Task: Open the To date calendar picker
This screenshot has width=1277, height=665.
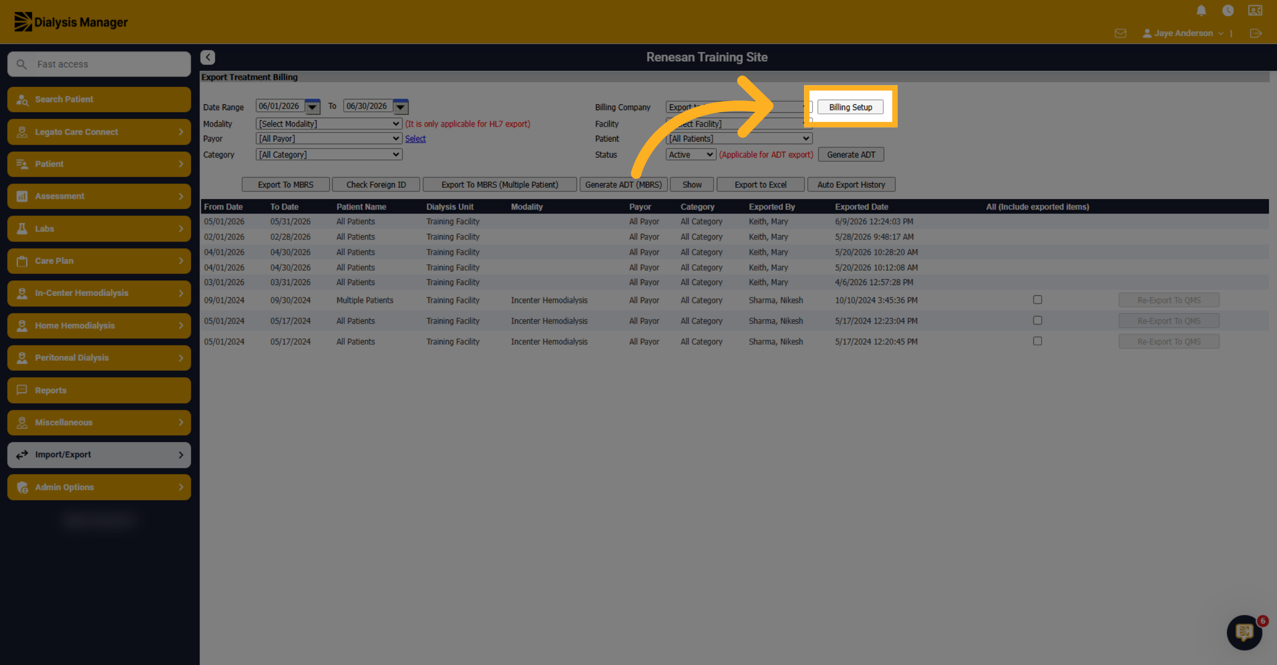Action: tap(400, 106)
